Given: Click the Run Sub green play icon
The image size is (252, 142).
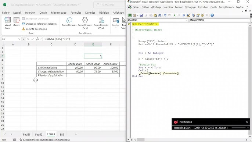Looking at the screenshot, I should pos(174,15).
